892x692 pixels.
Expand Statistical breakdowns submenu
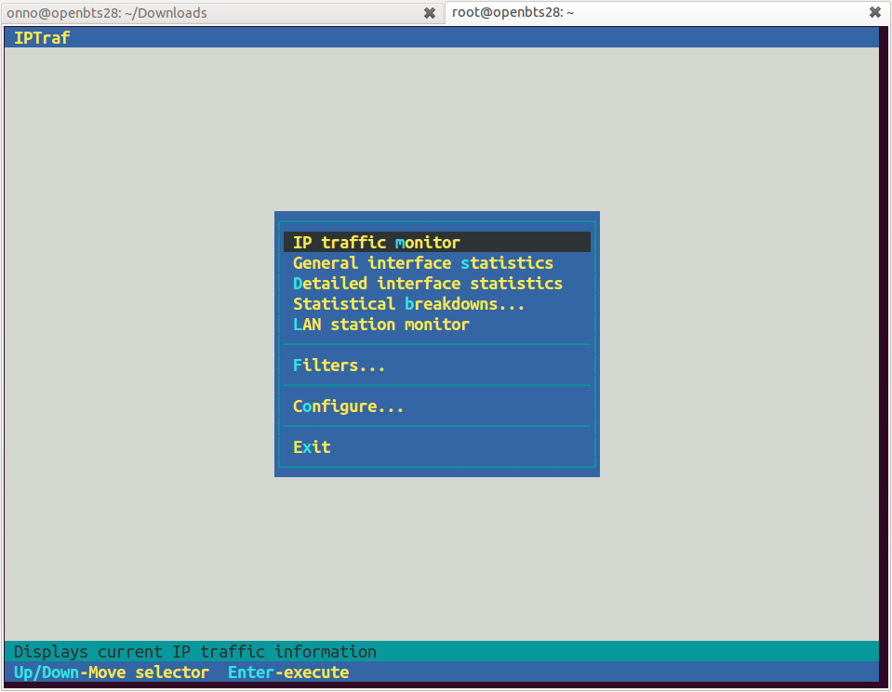437,304
